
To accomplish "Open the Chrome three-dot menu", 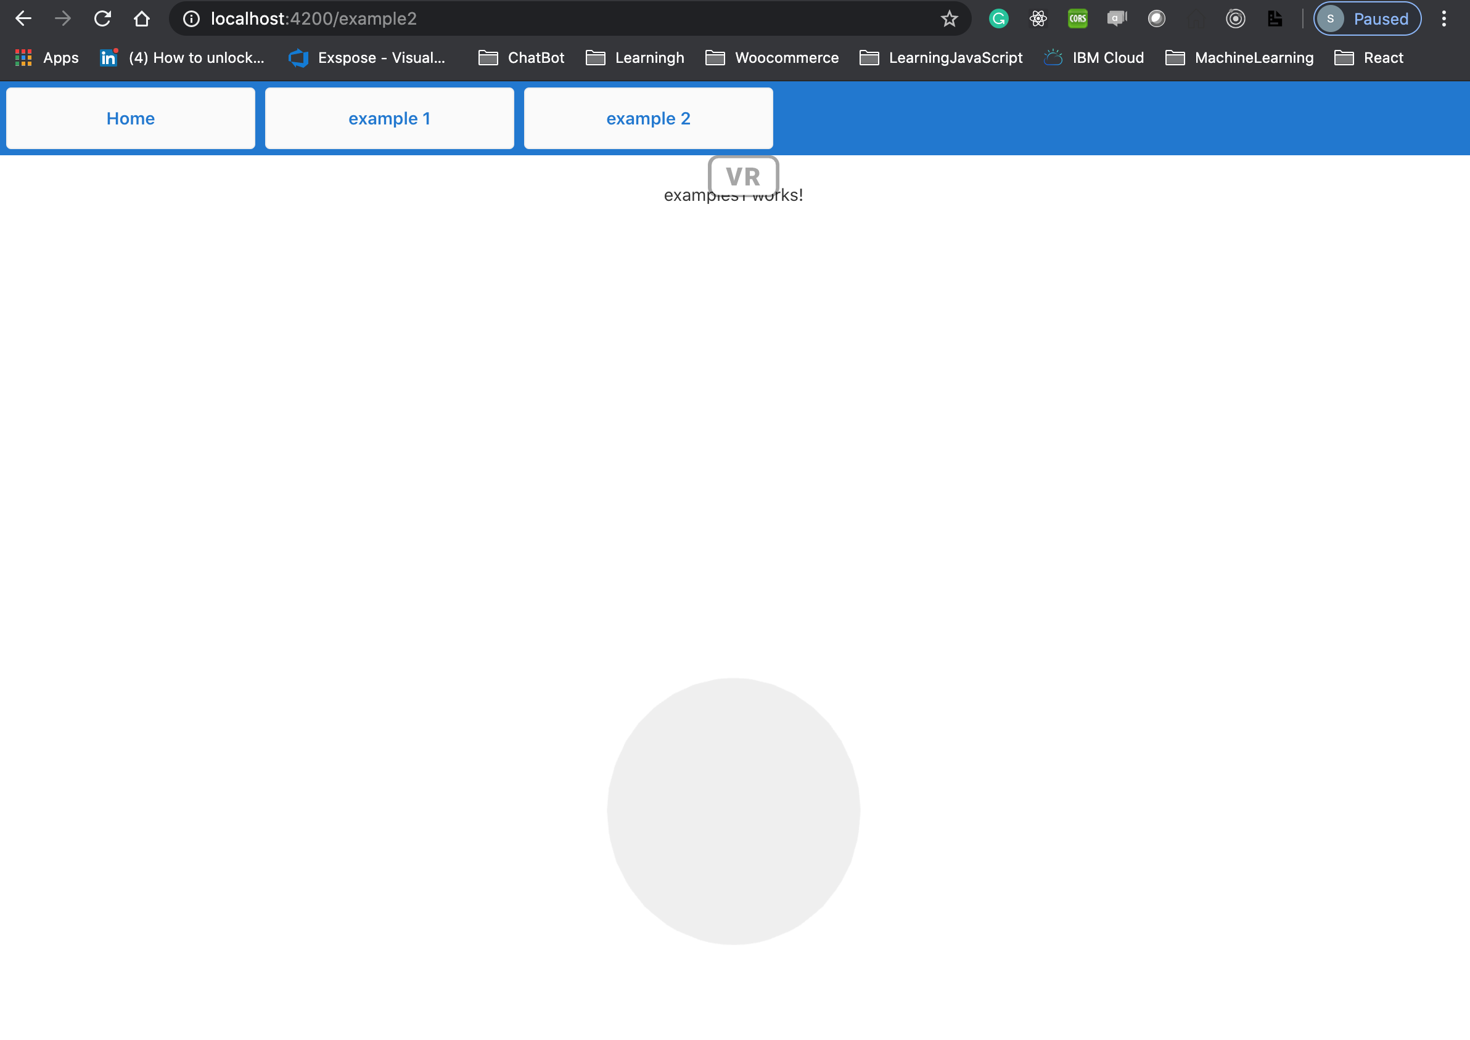I will [x=1443, y=18].
